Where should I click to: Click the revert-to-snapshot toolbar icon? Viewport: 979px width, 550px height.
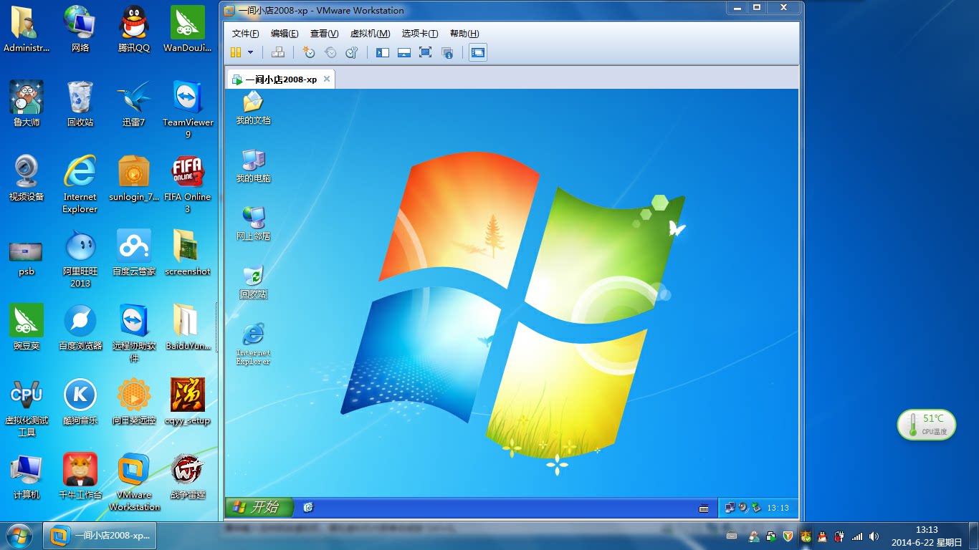pyautogui.click(x=331, y=52)
